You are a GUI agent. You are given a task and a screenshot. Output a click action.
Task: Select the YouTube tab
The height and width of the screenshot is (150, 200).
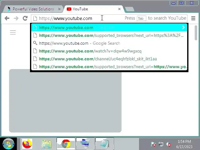(x=94, y=9)
